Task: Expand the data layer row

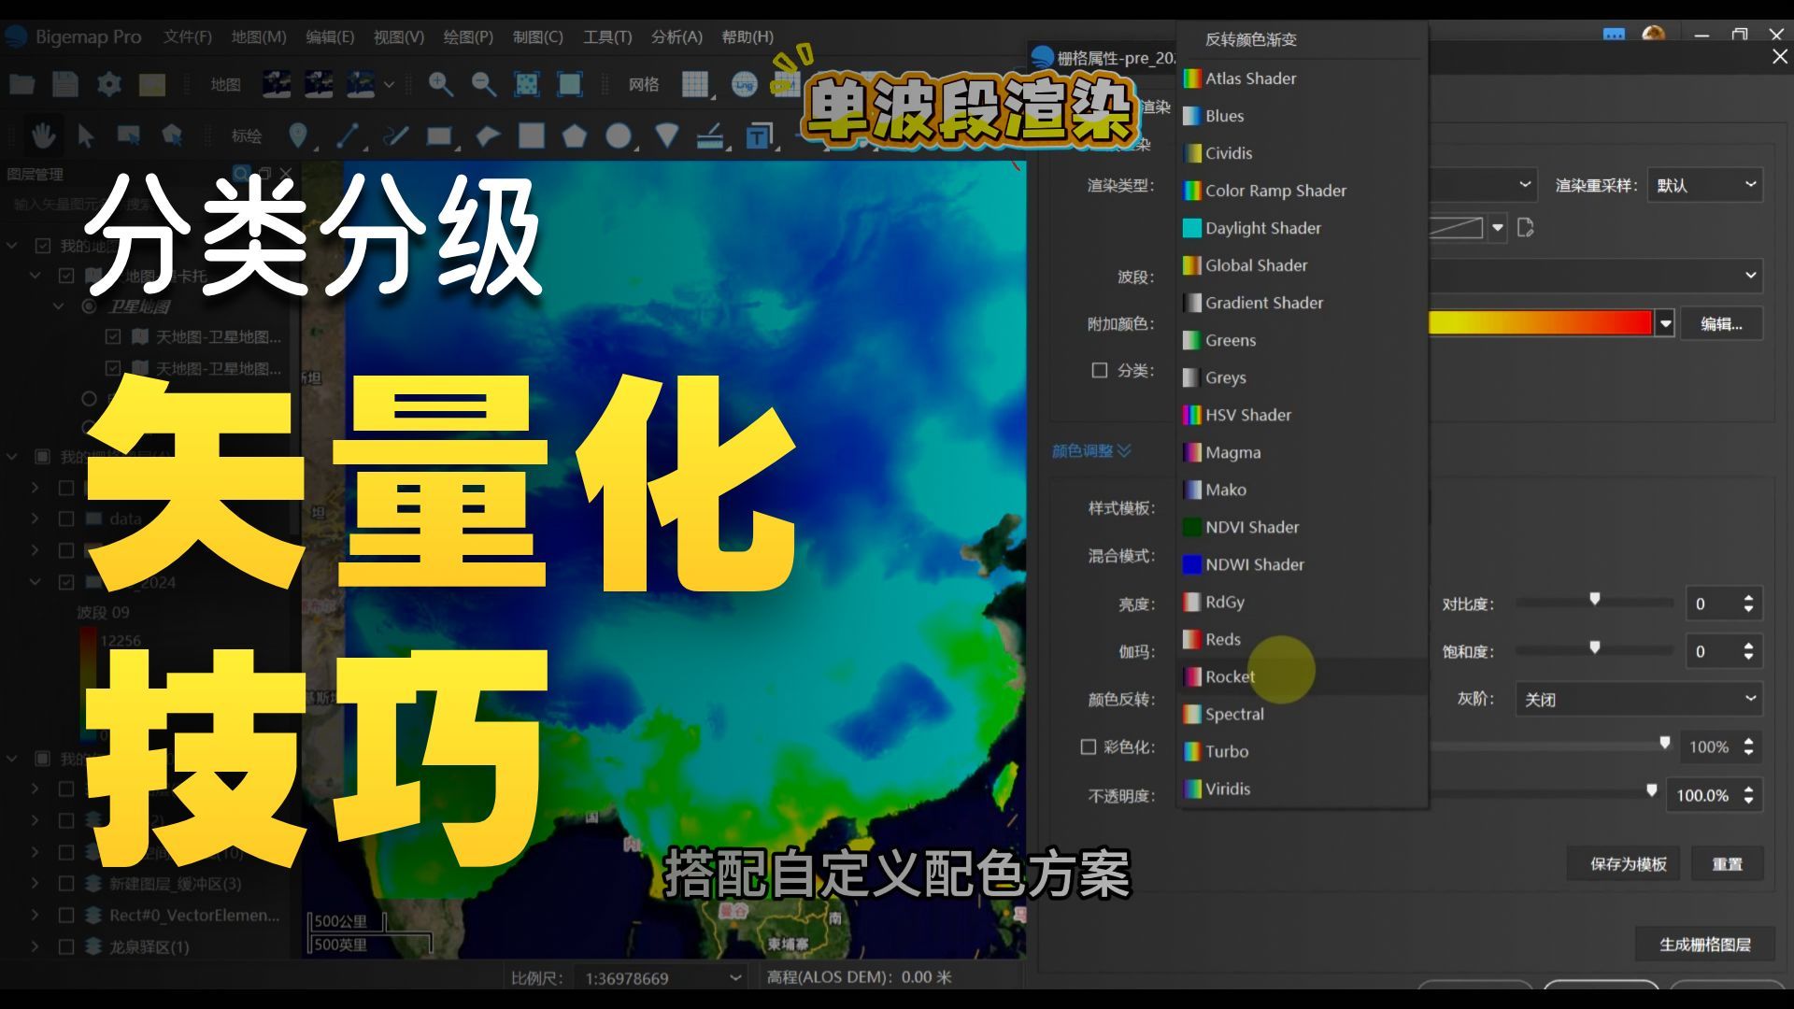Action: click(36, 519)
